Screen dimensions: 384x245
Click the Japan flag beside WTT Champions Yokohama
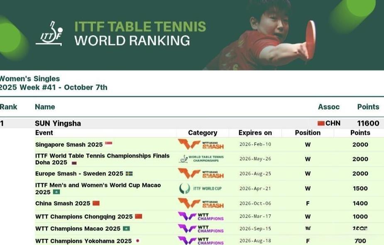coord(137,241)
